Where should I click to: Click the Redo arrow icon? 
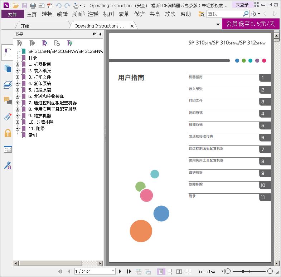click(x=67, y=6)
